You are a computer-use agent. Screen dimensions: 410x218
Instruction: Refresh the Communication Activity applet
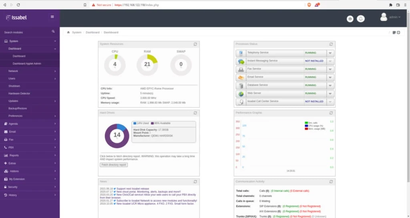(x=331, y=182)
